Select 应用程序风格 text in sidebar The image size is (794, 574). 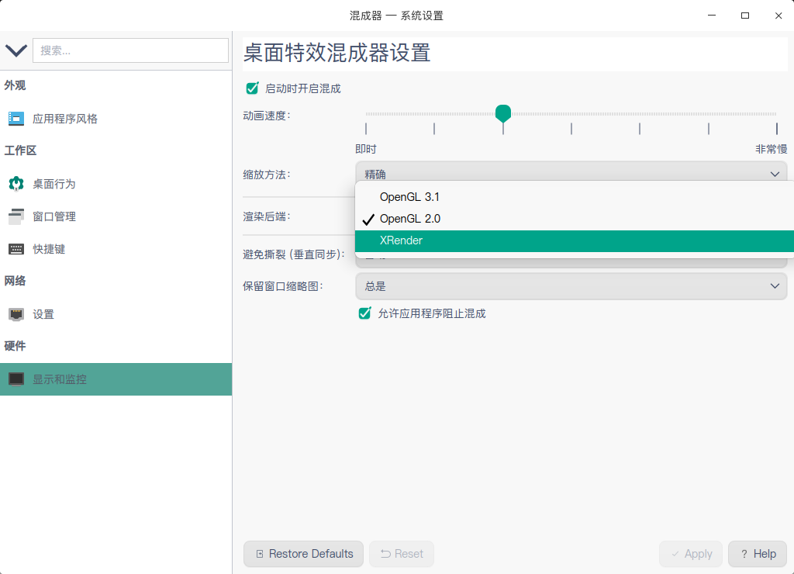[x=65, y=119]
